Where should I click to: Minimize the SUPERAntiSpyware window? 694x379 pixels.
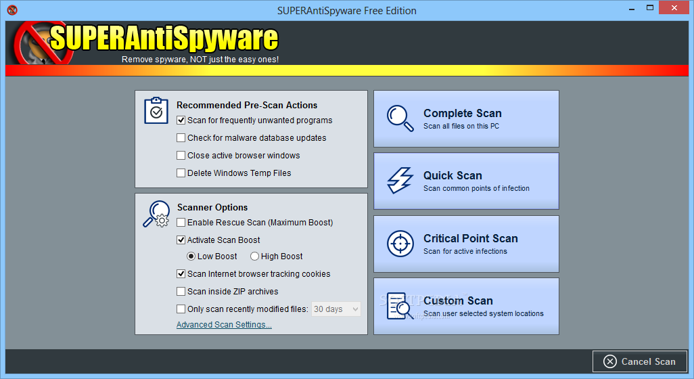[632, 8]
